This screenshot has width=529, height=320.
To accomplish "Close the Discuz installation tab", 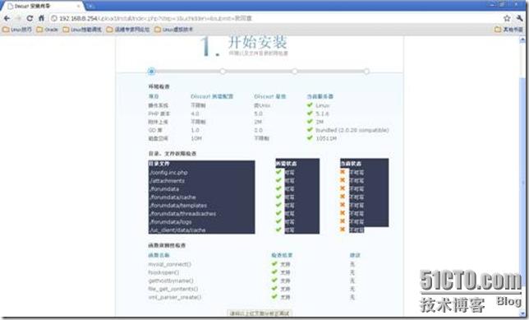I will coord(79,6).
